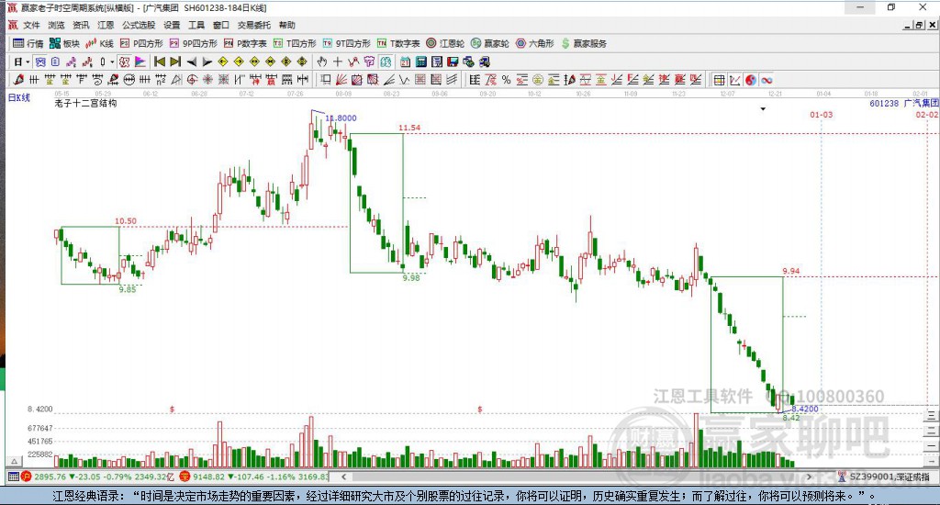Click the colorful triangle flag icon

click(x=140, y=62)
